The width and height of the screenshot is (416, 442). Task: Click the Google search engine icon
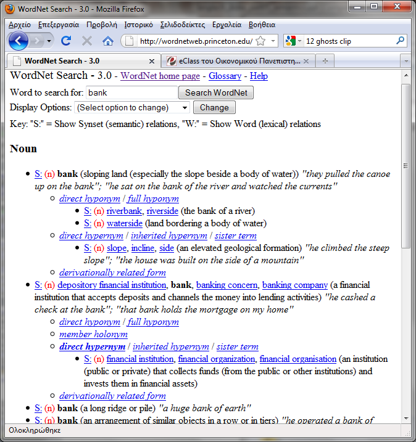tap(291, 41)
